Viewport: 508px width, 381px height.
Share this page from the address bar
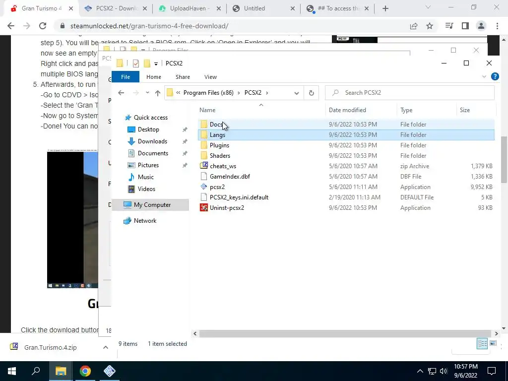414,26
